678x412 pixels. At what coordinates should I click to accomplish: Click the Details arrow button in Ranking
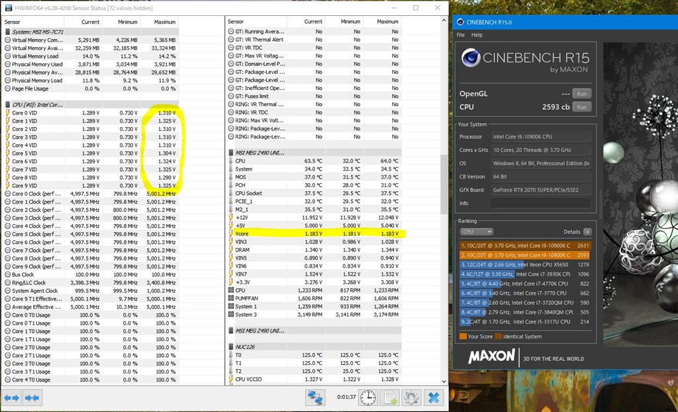(x=587, y=232)
